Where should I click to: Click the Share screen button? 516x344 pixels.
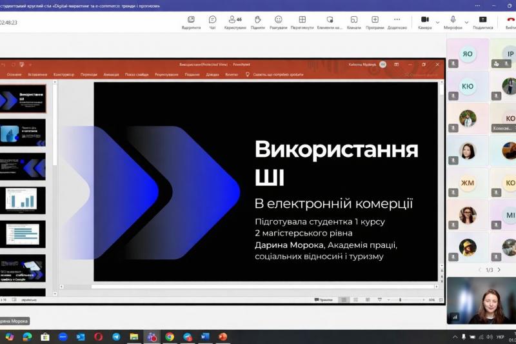482,22
